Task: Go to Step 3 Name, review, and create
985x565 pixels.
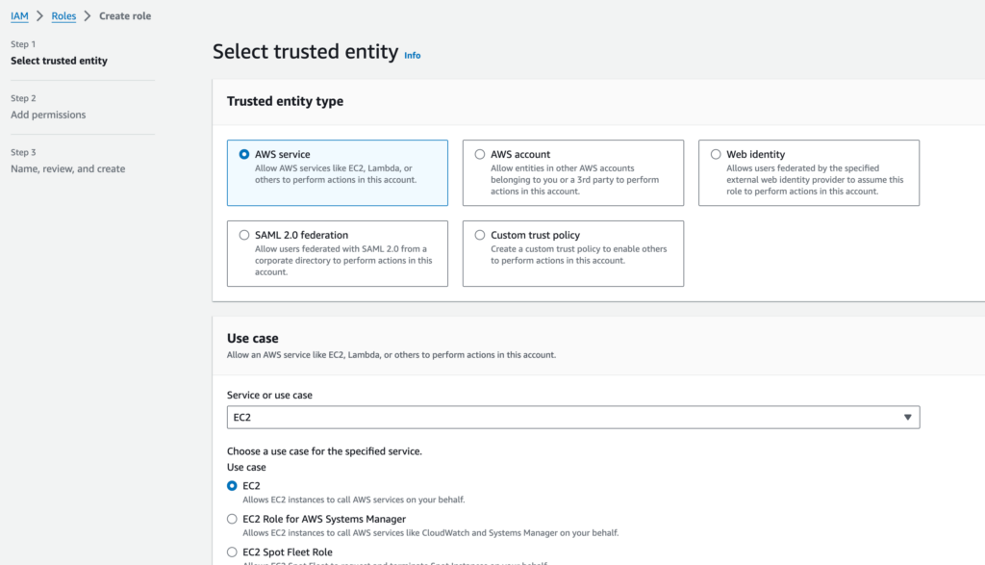Action: [68, 168]
